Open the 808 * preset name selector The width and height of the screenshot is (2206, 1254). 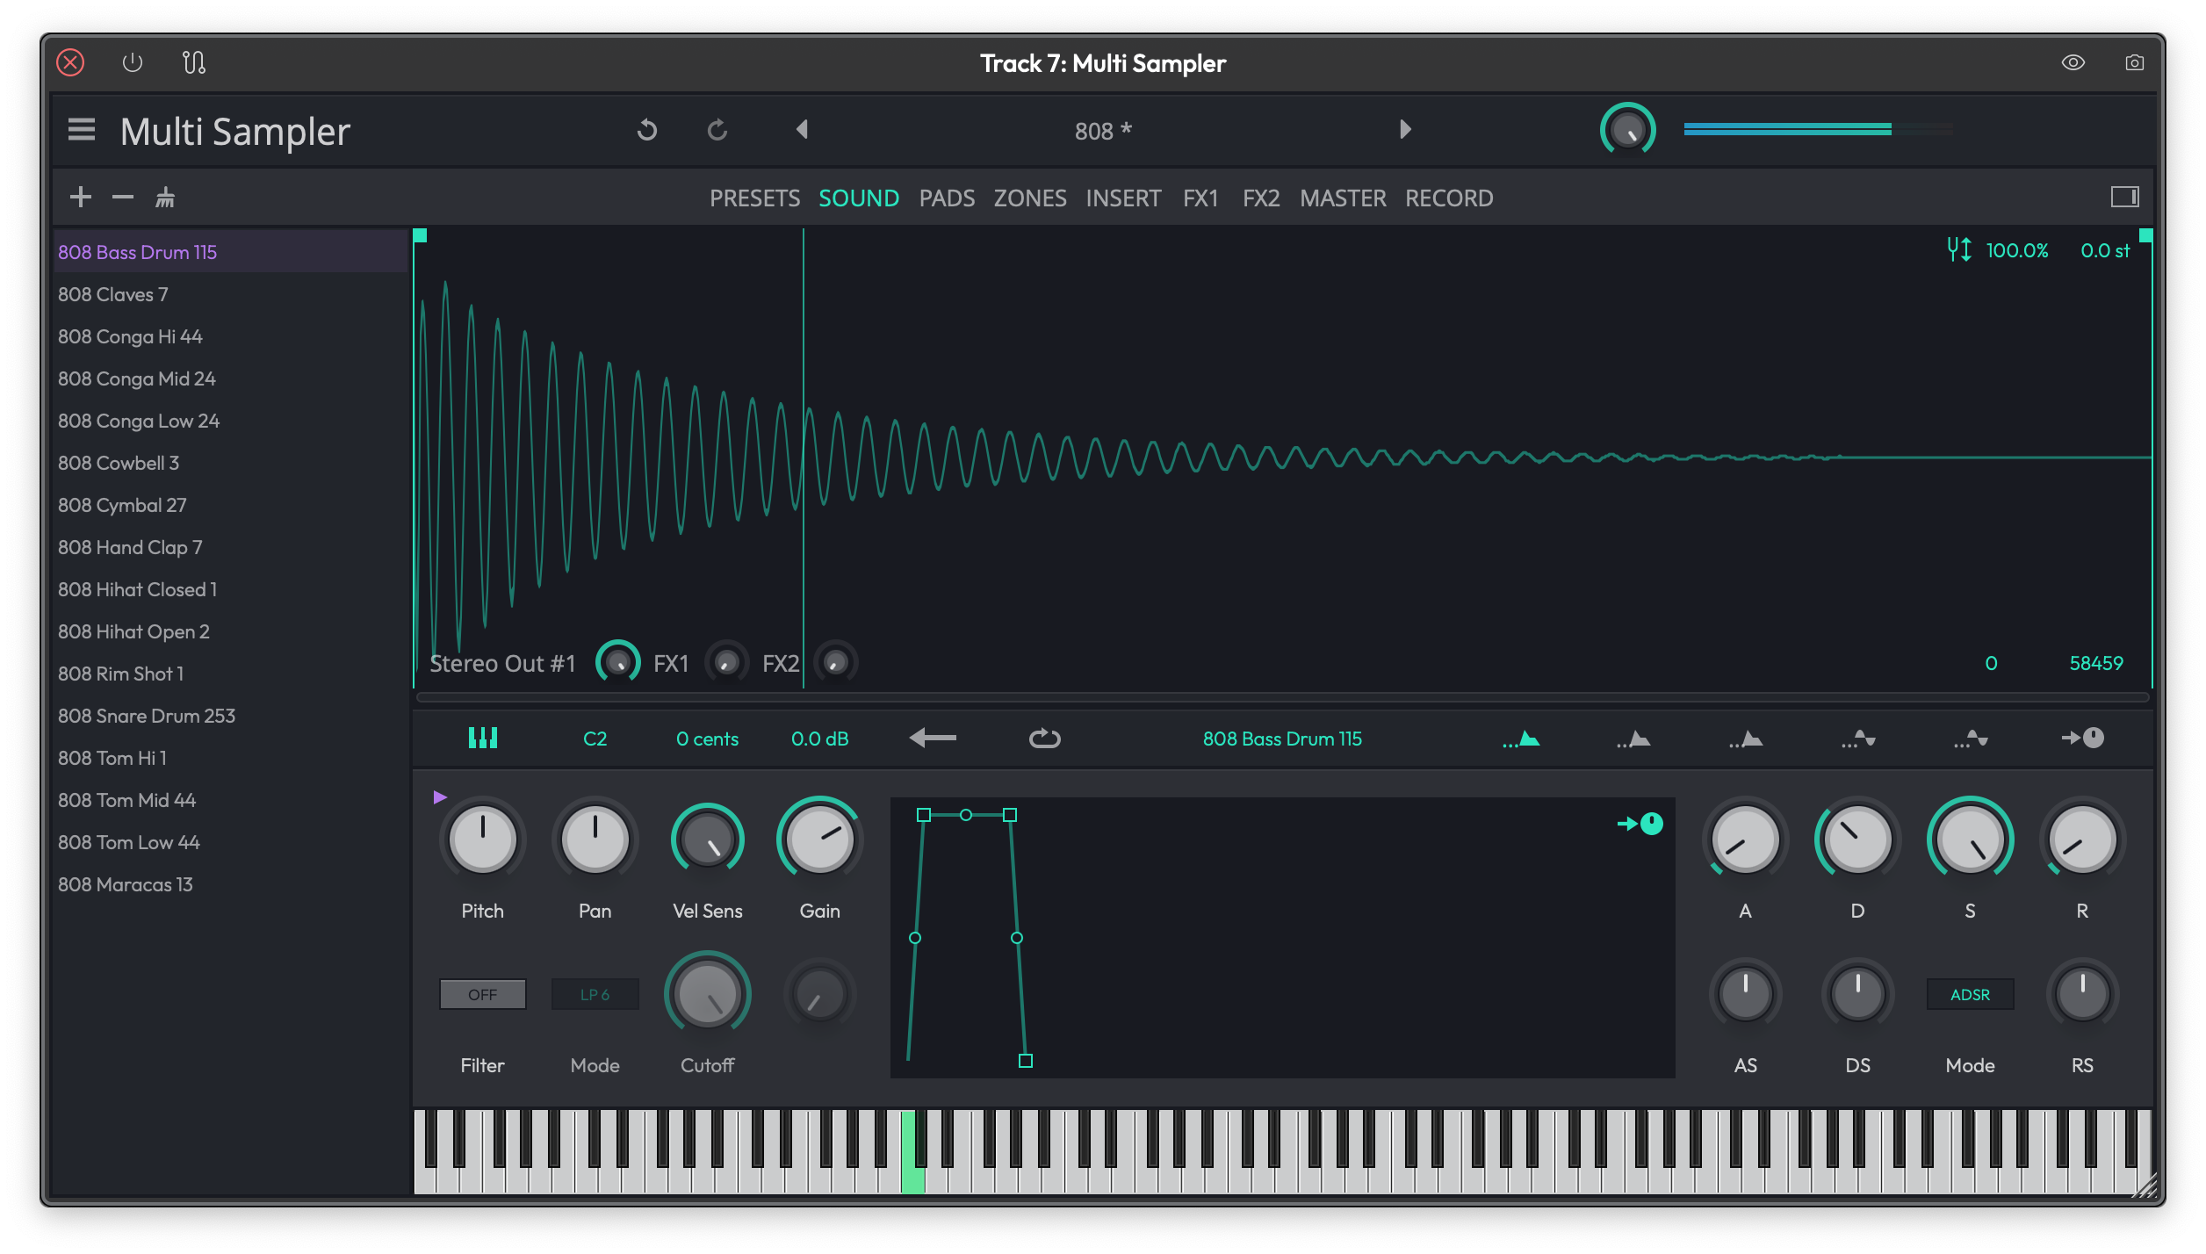tap(1103, 131)
